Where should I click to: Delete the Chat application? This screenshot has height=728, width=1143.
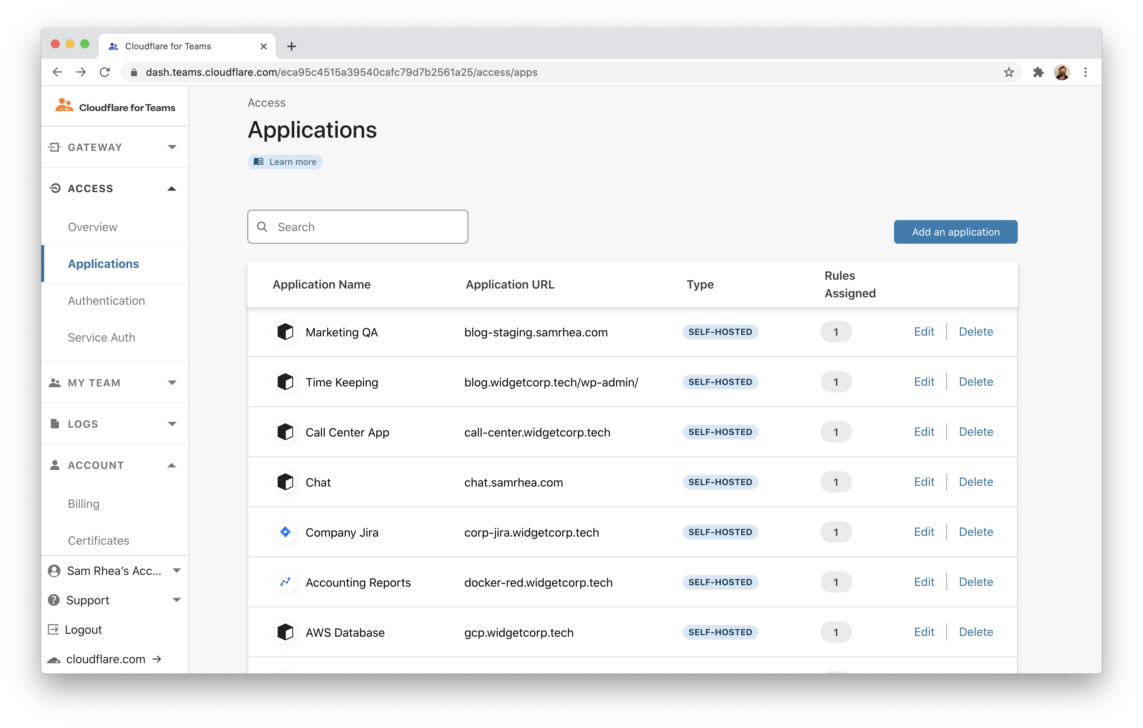pos(975,482)
